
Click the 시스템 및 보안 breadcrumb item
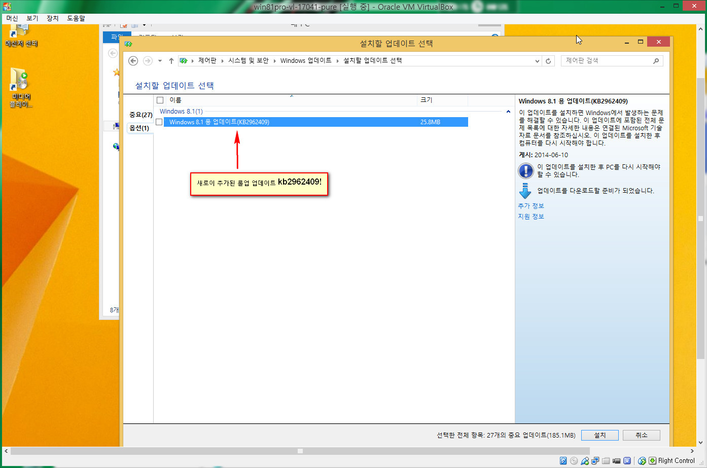(x=249, y=60)
